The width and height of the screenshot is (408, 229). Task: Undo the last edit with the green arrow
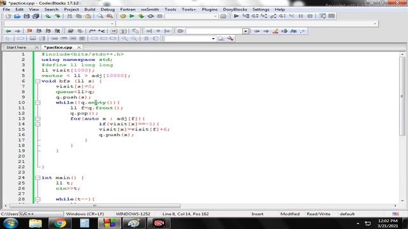[48, 16]
